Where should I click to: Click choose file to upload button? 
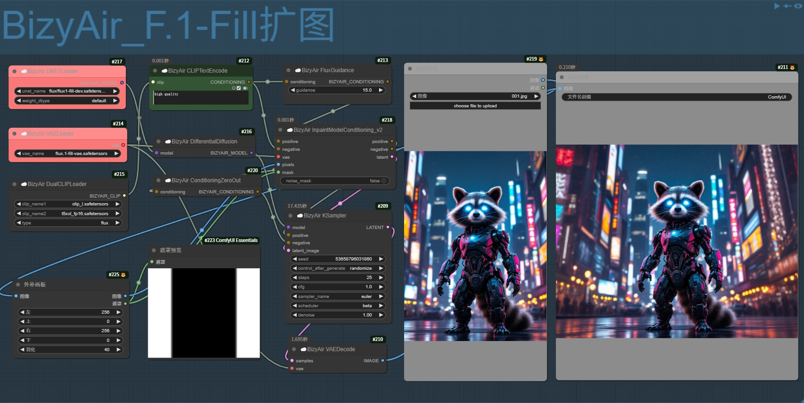(475, 106)
